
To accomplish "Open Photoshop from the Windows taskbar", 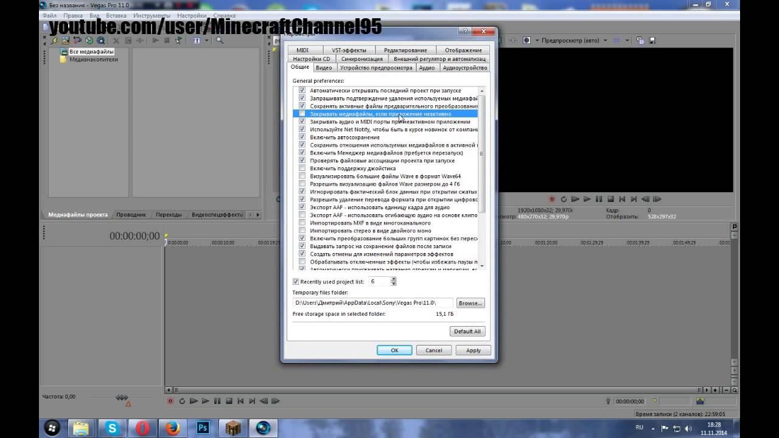I will [203, 428].
